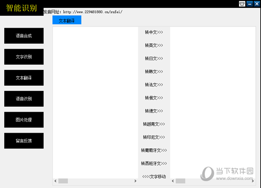
Task: Translate text to Chinese with 转中文>>>
Action: tap(154, 32)
